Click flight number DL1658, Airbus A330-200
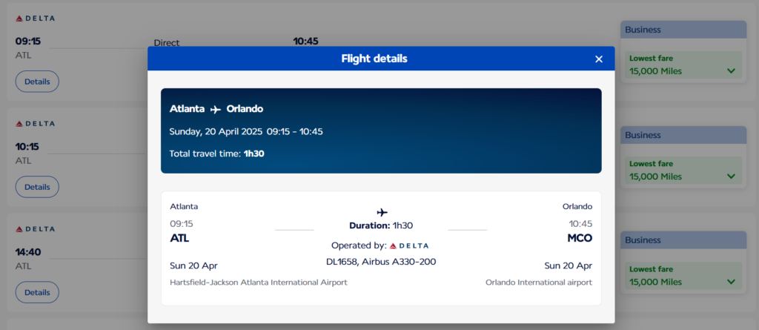This screenshot has width=759, height=330. 381,262
